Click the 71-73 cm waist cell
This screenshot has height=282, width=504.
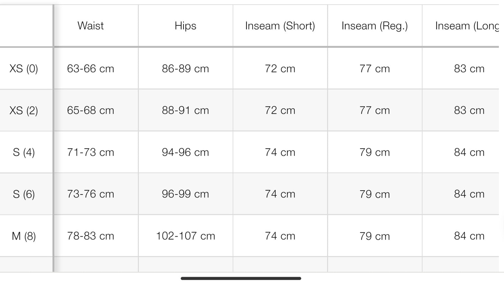pyautogui.click(x=91, y=152)
